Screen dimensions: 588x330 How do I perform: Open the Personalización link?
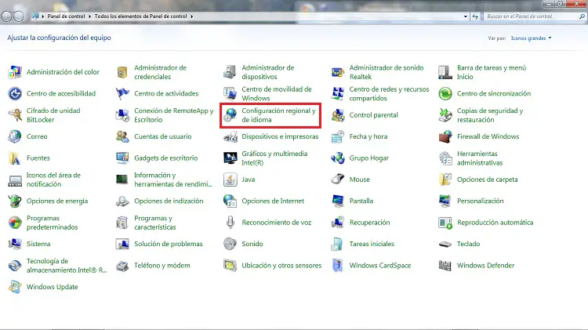tap(480, 201)
